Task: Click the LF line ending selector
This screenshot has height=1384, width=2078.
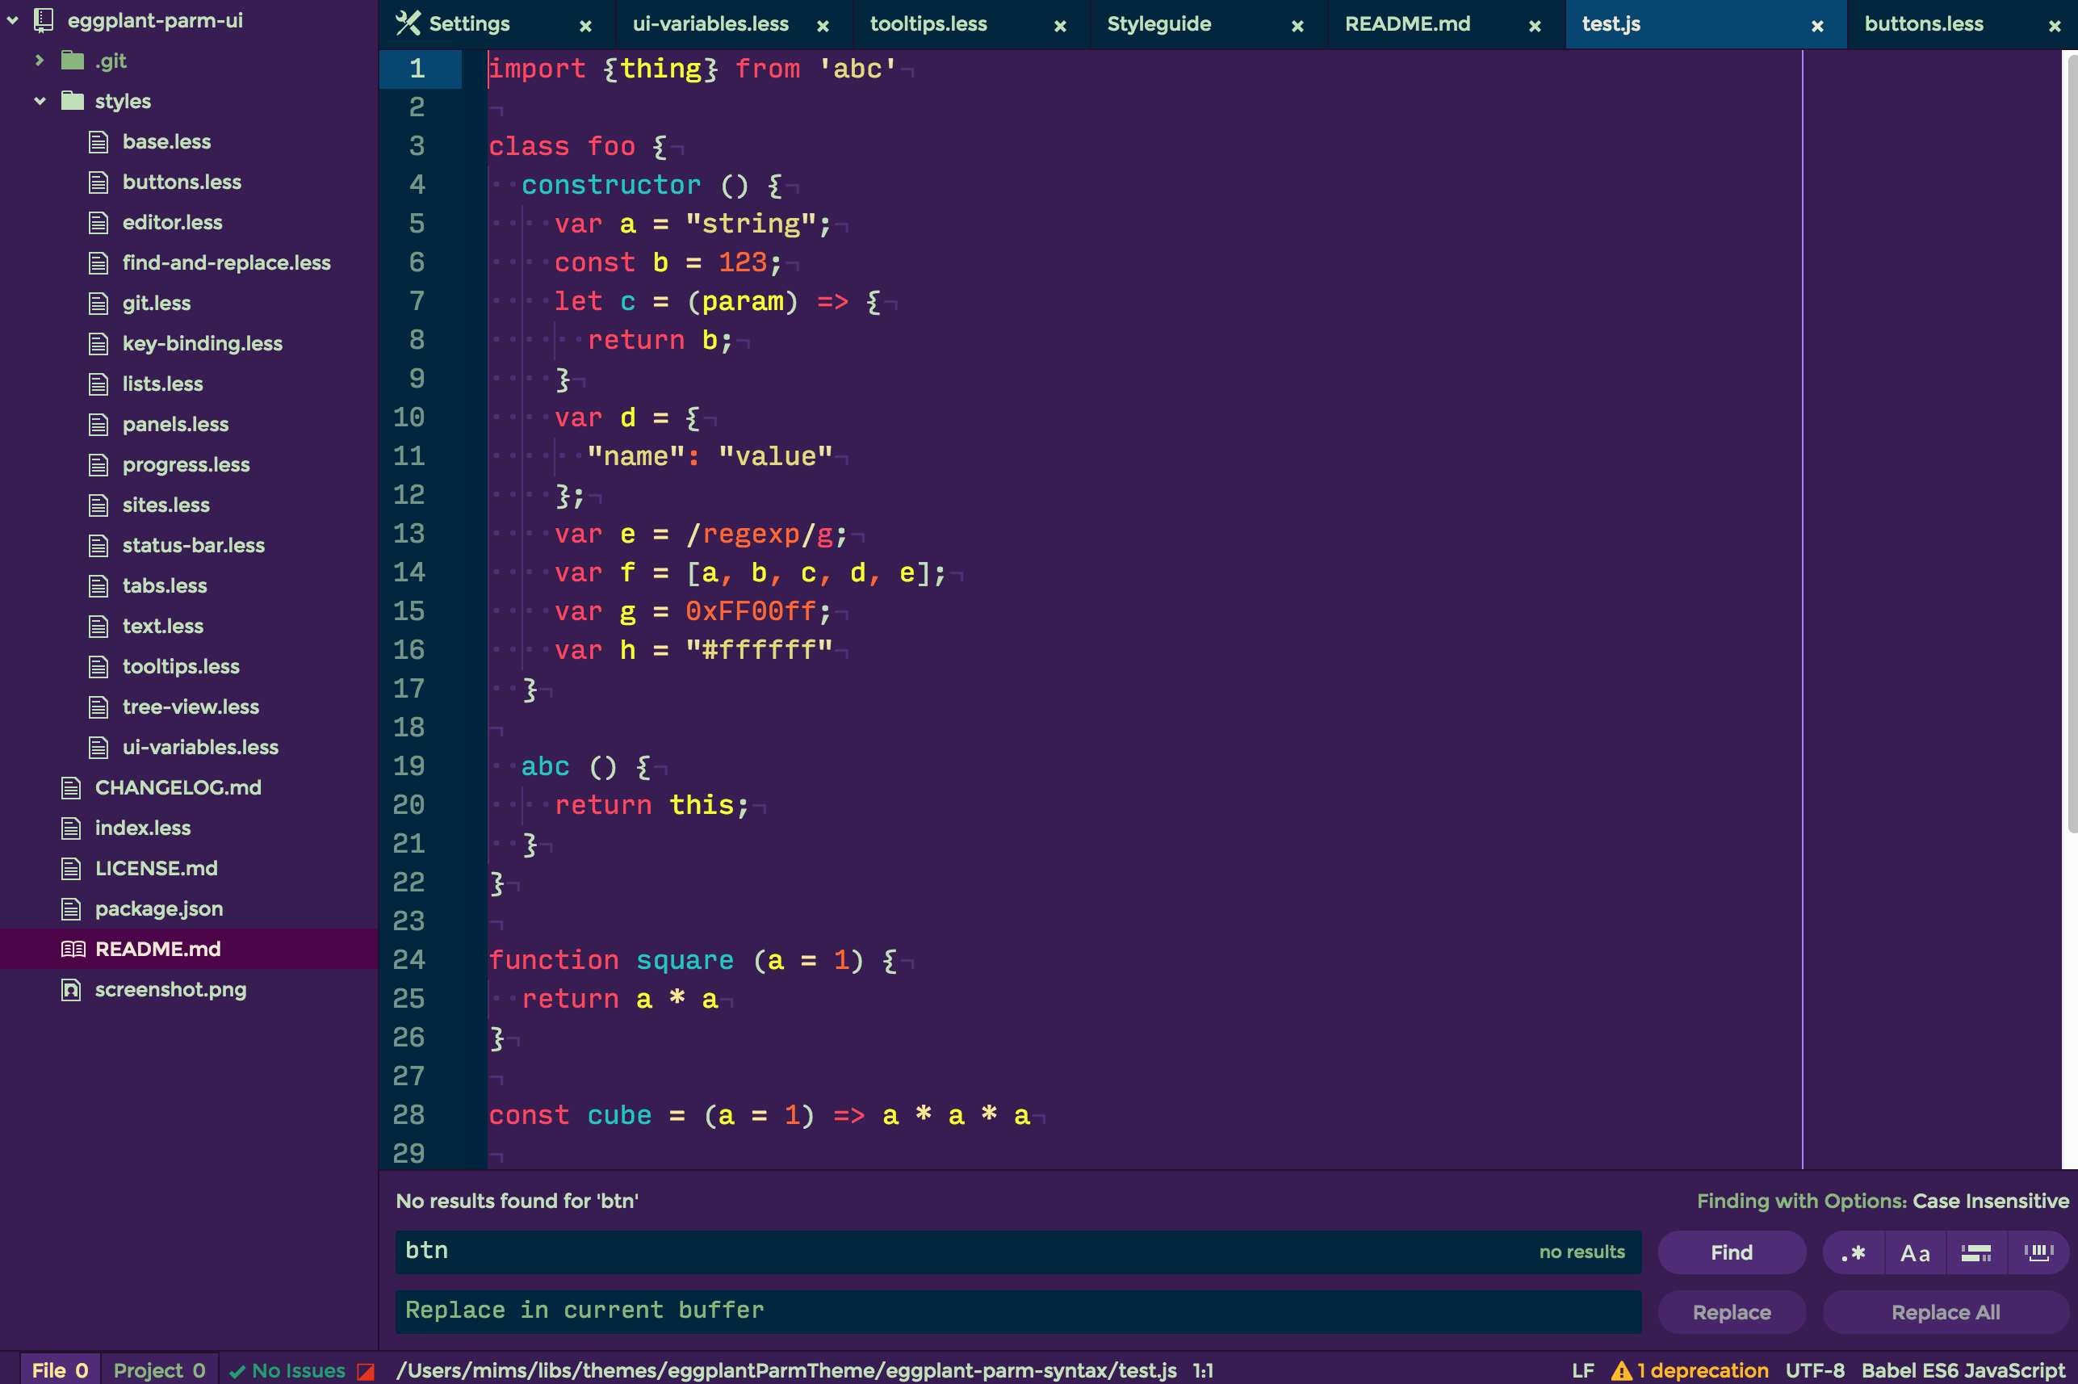Action: tap(1583, 1370)
